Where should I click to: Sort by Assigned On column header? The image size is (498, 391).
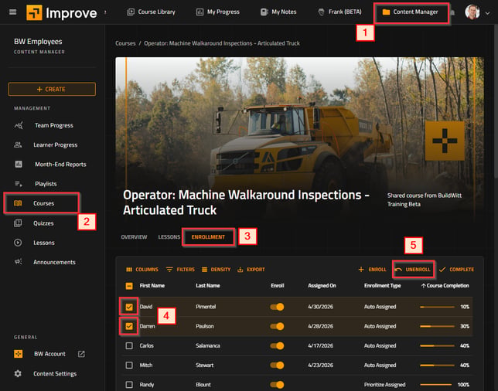322,286
